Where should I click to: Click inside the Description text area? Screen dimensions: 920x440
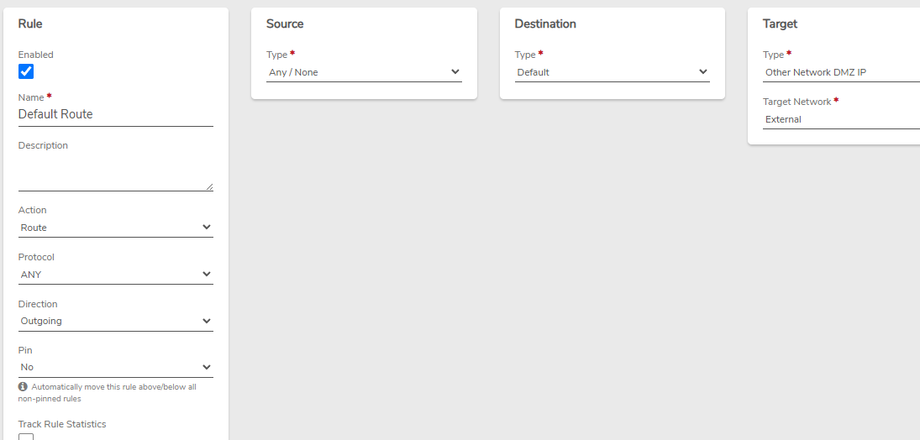pyautogui.click(x=116, y=173)
